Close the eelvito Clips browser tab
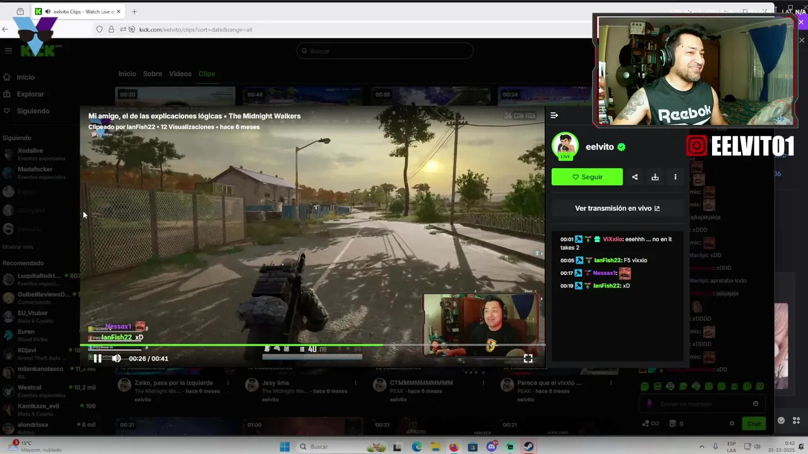 pos(119,11)
